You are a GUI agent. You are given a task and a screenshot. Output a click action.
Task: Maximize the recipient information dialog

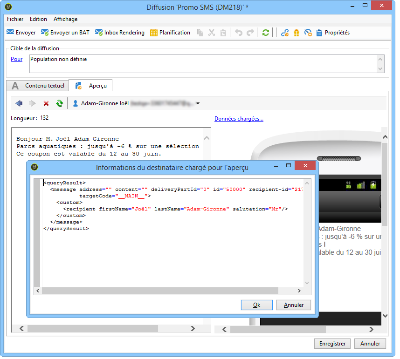[x=289, y=166]
